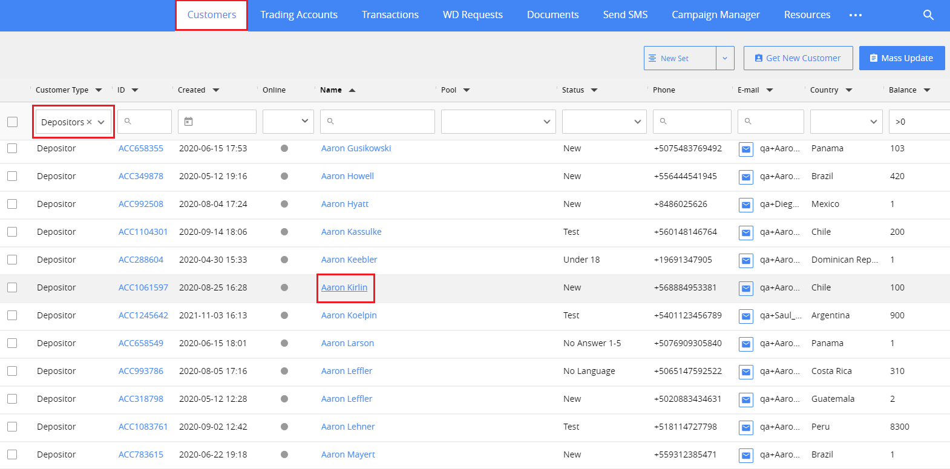950x469 pixels.
Task: Click the ID filter search field
Action: [145, 122]
